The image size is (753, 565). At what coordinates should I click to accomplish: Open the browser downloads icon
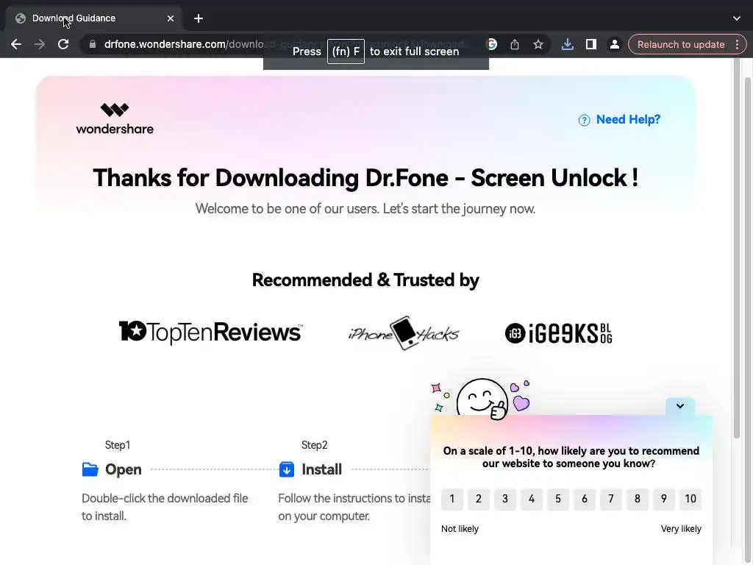[x=567, y=44]
